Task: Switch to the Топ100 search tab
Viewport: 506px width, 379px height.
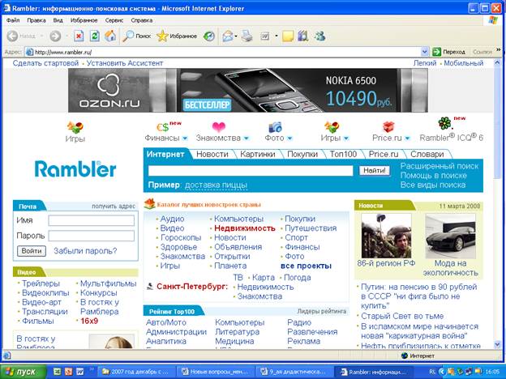Action: [343, 155]
